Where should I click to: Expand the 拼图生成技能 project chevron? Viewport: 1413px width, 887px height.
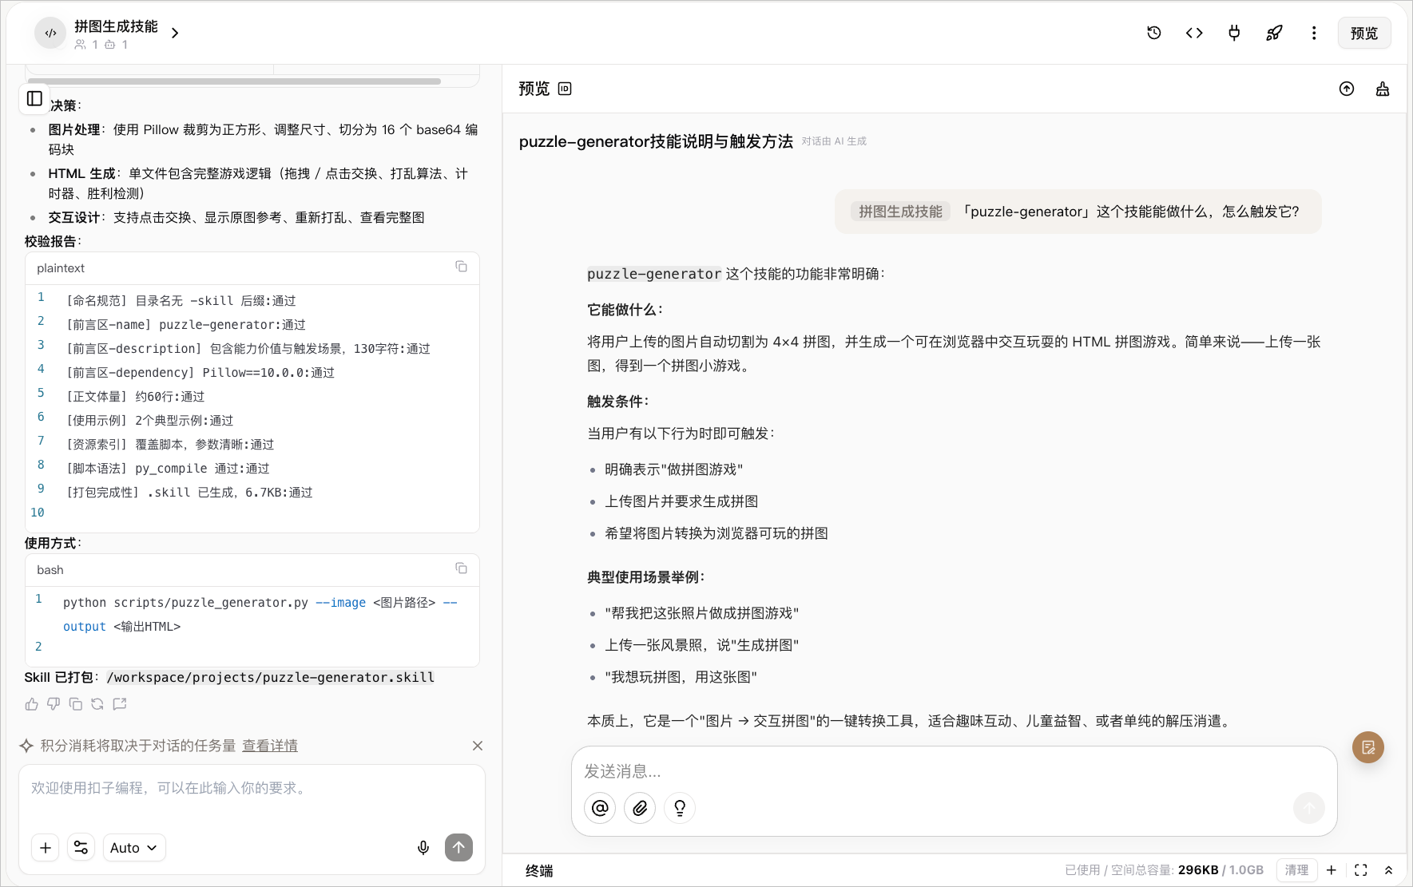coord(175,33)
